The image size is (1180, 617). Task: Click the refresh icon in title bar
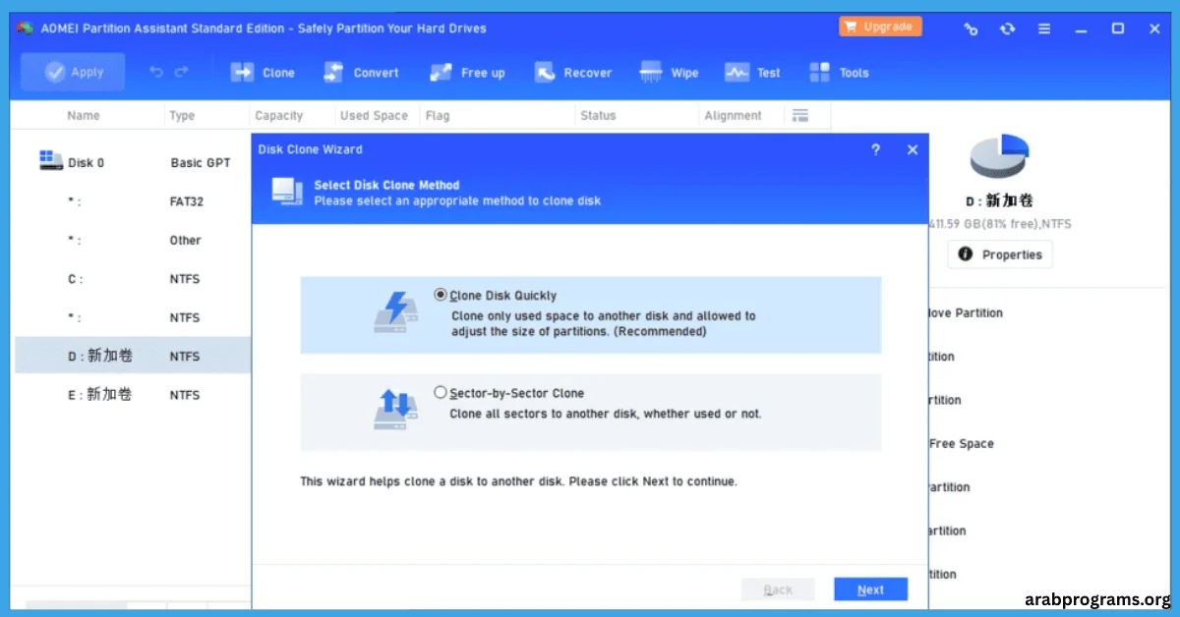coord(1007,28)
